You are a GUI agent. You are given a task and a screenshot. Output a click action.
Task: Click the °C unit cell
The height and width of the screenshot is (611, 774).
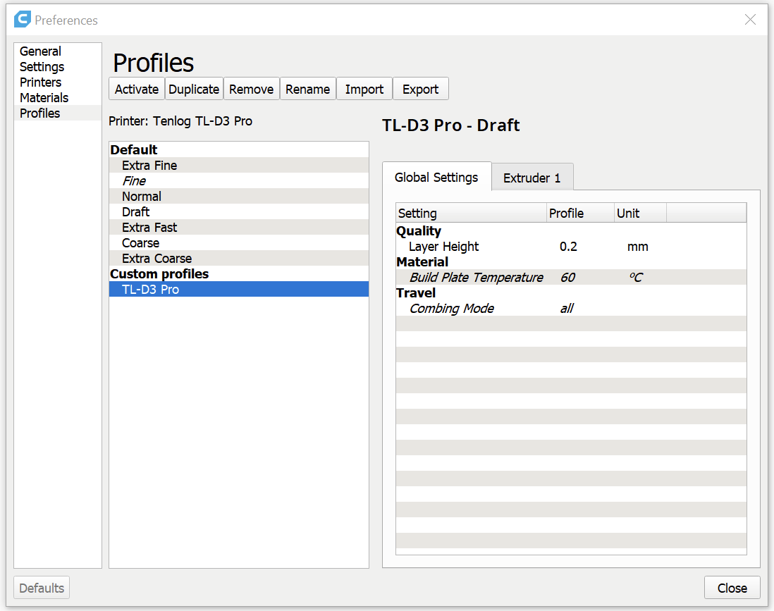click(636, 278)
